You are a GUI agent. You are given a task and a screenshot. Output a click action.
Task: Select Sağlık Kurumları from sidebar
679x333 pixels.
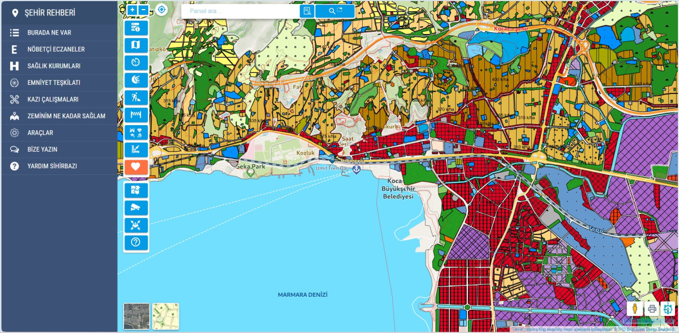pos(54,66)
